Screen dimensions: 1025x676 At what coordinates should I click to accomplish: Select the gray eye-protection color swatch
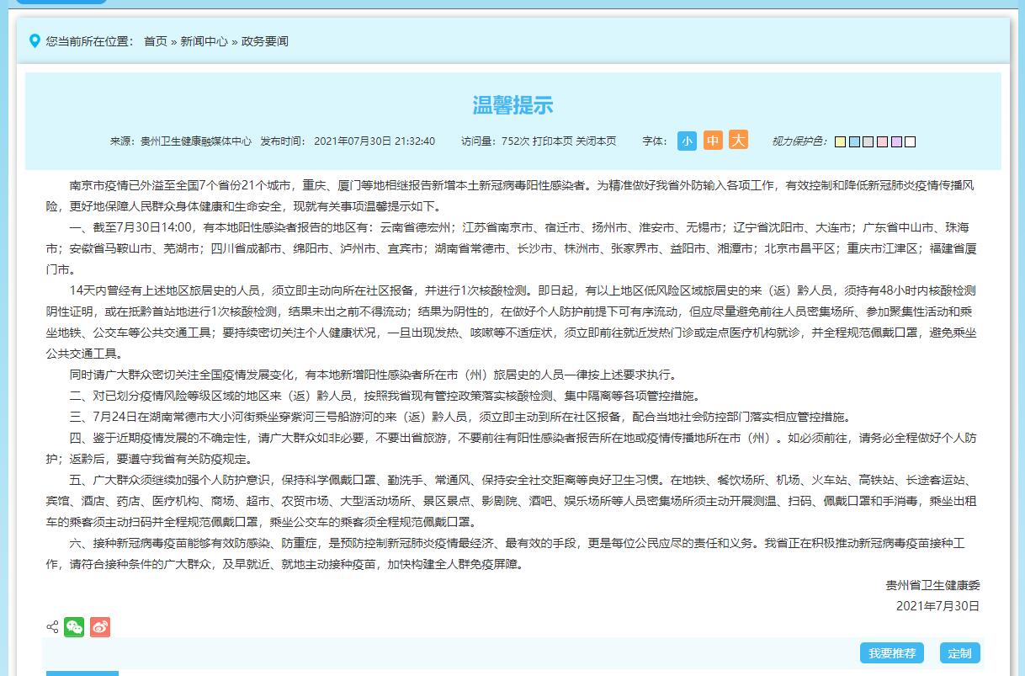(x=868, y=141)
